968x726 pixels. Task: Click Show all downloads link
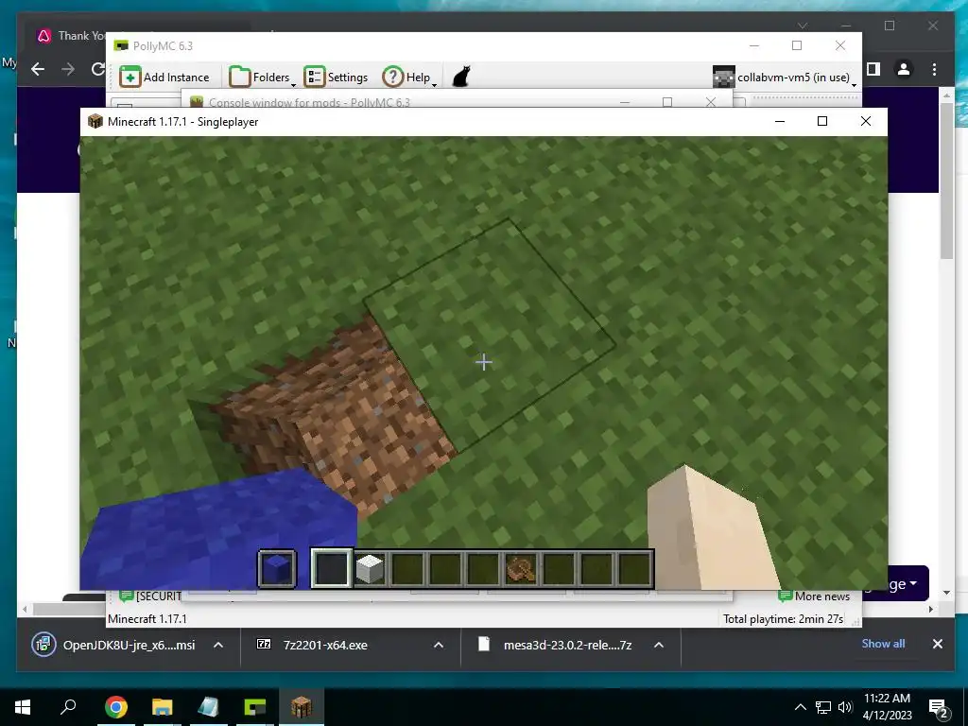click(883, 644)
